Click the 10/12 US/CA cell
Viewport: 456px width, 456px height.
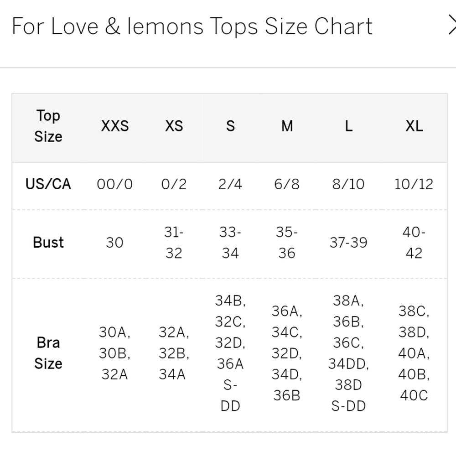click(x=414, y=184)
